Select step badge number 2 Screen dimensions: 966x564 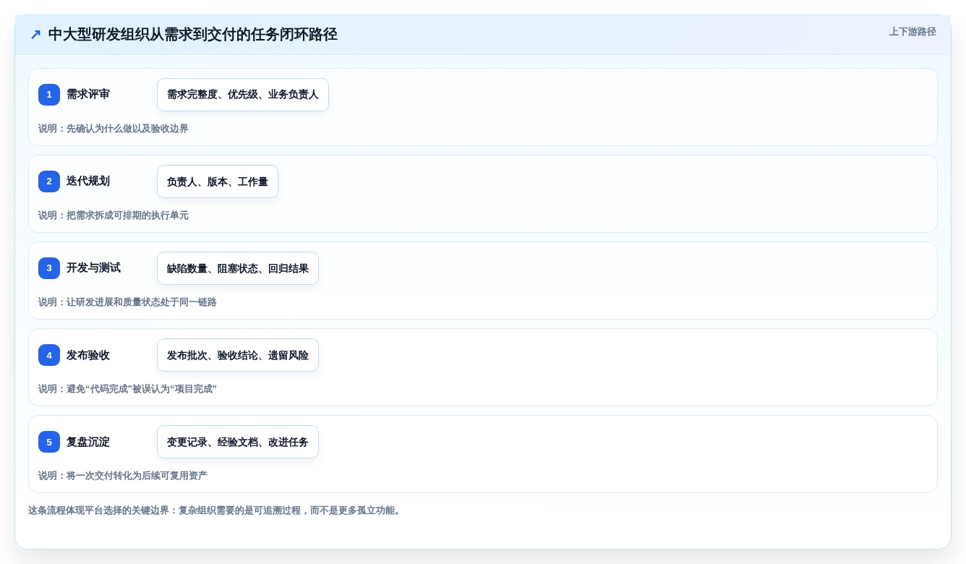click(x=49, y=181)
